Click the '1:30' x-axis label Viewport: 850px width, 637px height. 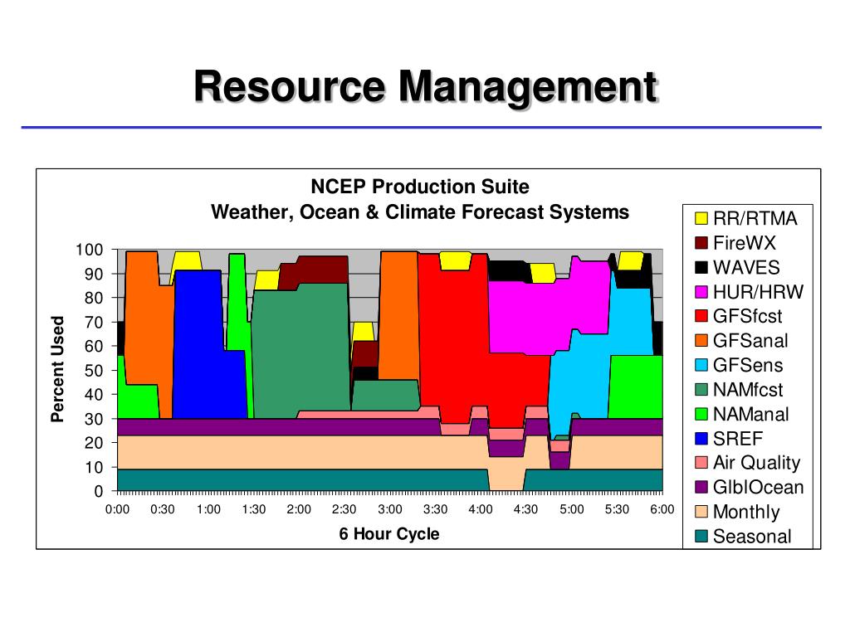click(254, 509)
